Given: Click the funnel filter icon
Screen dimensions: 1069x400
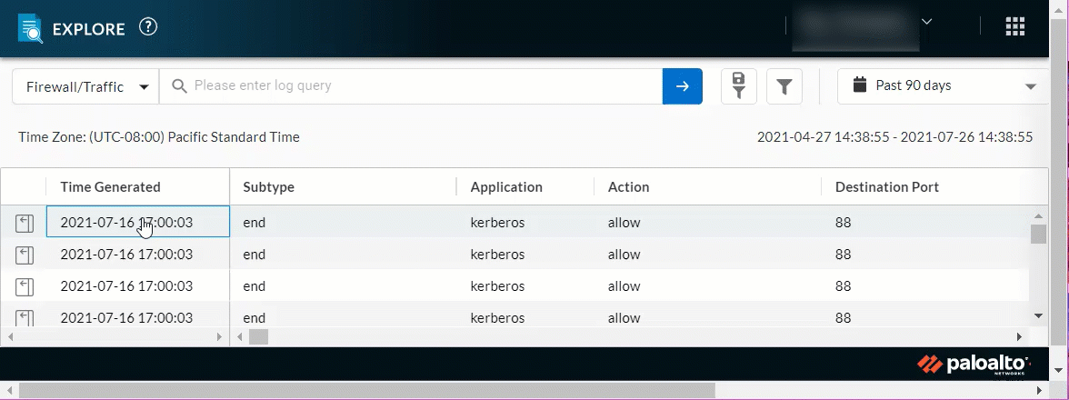Looking at the screenshot, I should pyautogui.click(x=784, y=86).
